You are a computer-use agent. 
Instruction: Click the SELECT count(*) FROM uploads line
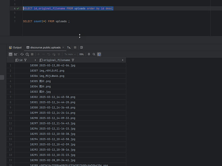[x=46, y=21]
